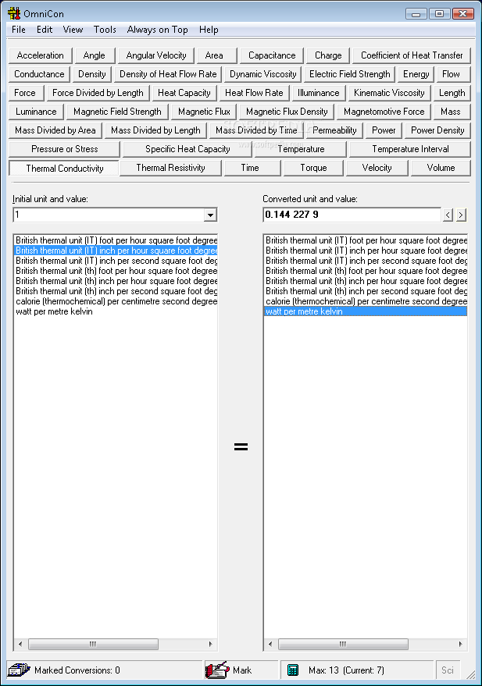
Task: Click the Initial unit value input field
Action: (109, 215)
